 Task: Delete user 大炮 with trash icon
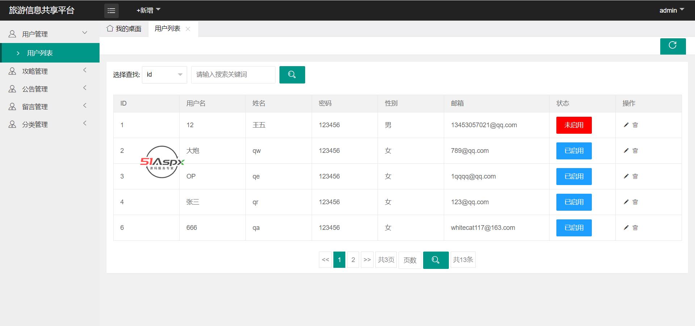(x=635, y=151)
